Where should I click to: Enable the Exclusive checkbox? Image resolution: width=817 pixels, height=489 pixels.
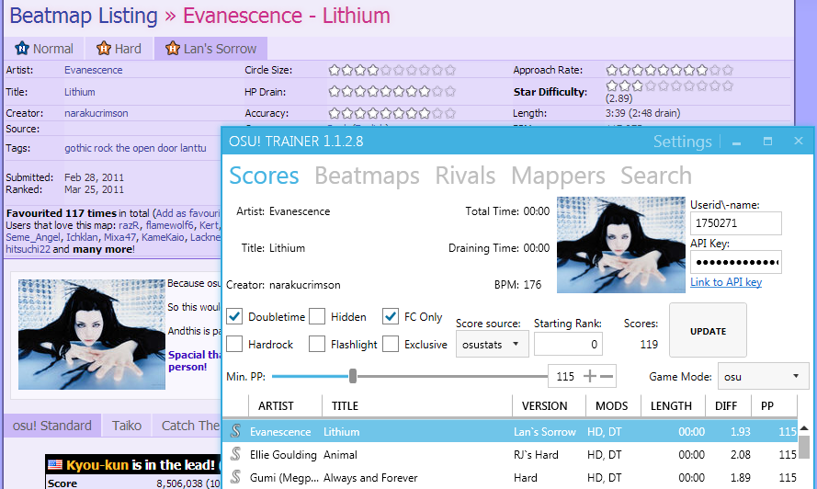(391, 344)
